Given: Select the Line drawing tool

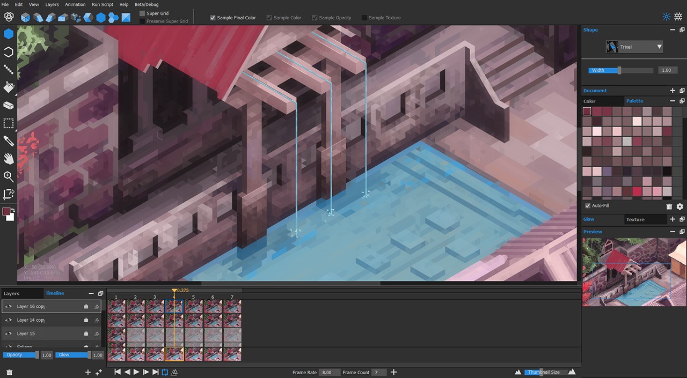Looking at the screenshot, I should [x=9, y=69].
